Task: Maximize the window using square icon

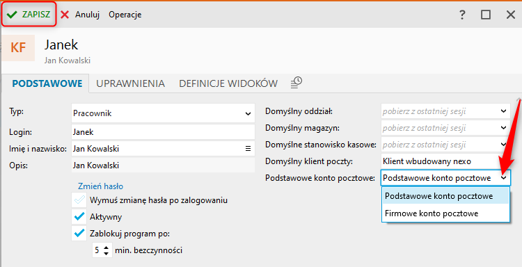Action: click(486, 15)
